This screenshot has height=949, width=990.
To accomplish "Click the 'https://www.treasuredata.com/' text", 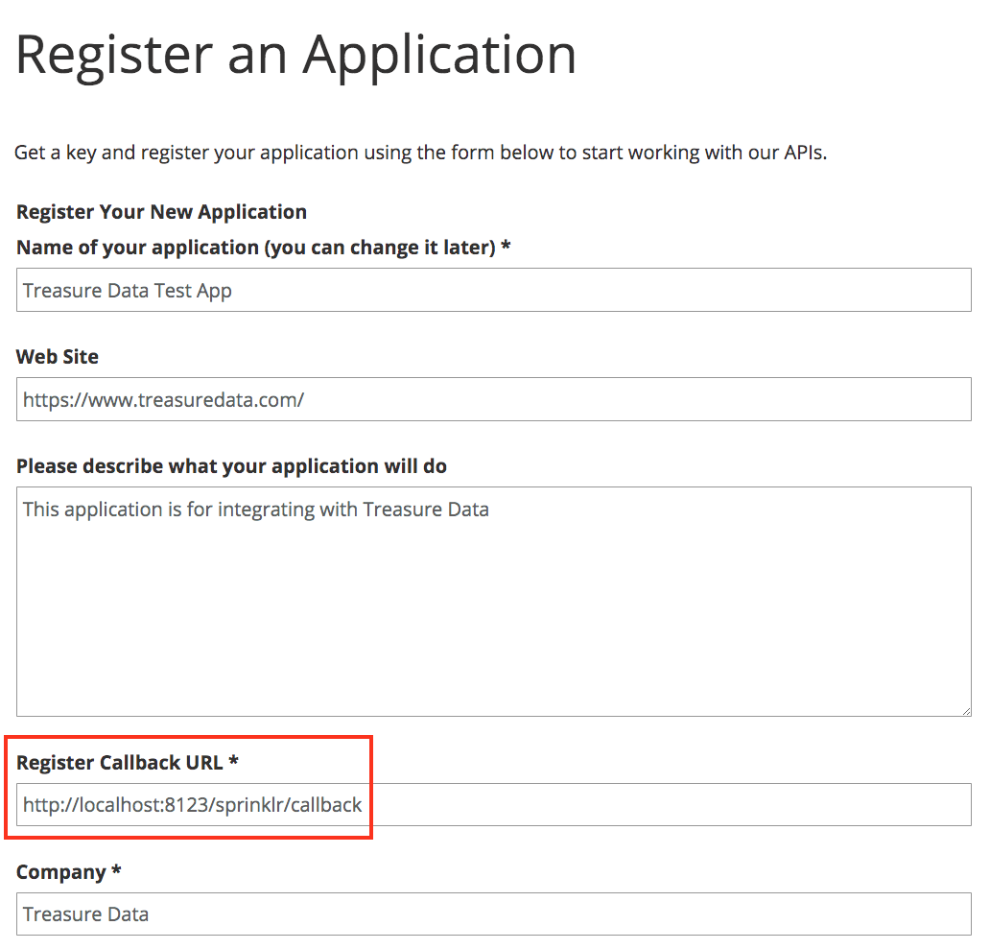I will coord(163,399).
